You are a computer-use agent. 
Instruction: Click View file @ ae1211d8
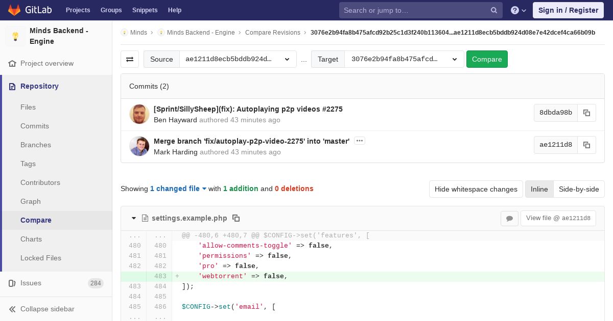click(558, 218)
